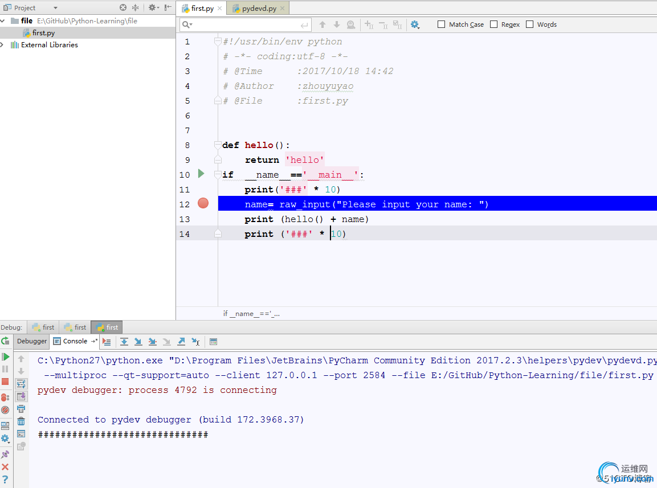This screenshot has height=488, width=657.
Task: Hide the Project tool window
Action: click(x=168, y=7)
